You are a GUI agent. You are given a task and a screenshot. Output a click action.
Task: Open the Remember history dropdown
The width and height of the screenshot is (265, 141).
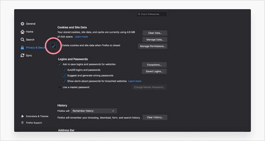tap(94, 111)
